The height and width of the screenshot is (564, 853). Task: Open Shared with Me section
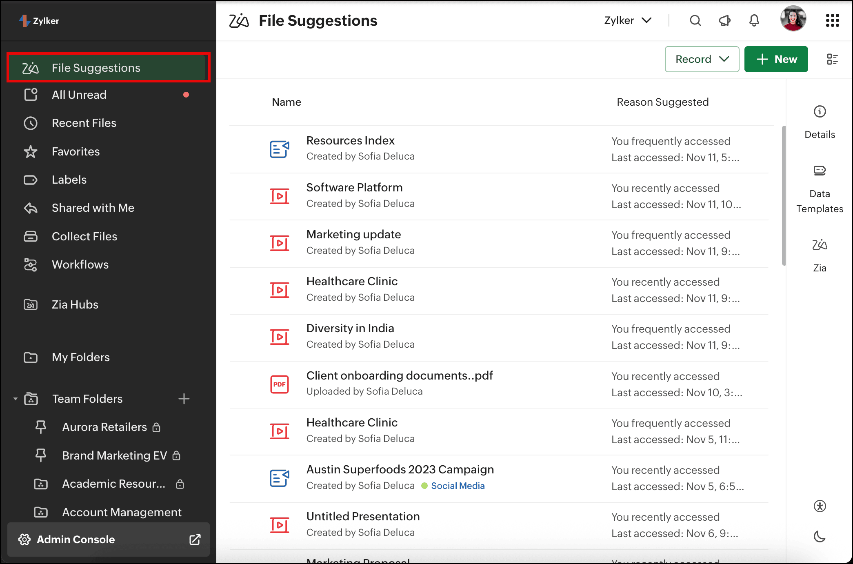click(93, 208)
